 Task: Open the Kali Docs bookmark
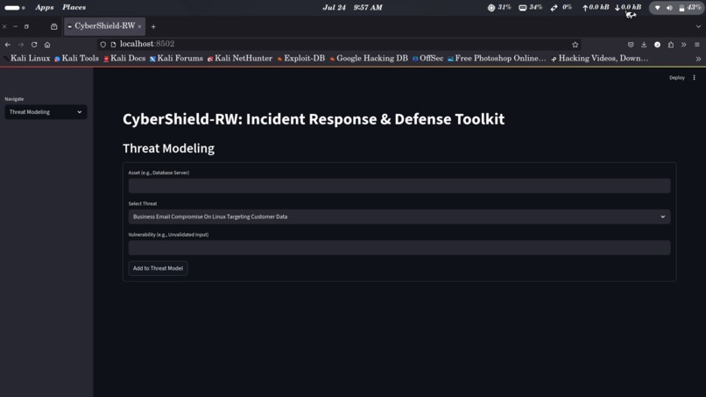point(124,58)
